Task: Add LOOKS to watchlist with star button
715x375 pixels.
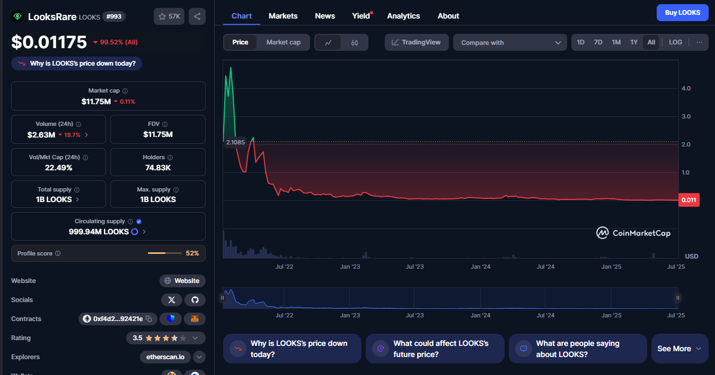Action: (x=169, y=16)
